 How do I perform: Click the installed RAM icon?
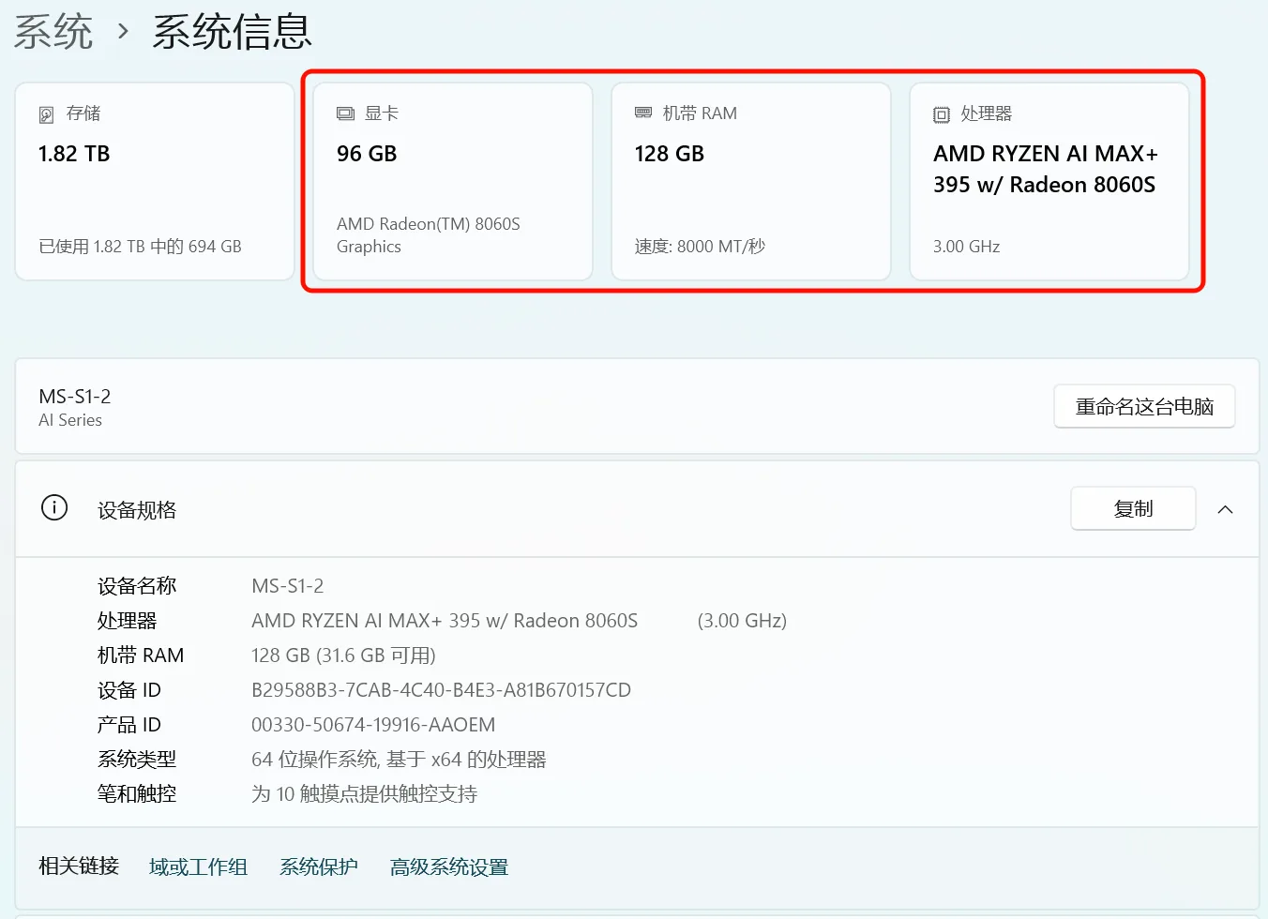[643, 113]
